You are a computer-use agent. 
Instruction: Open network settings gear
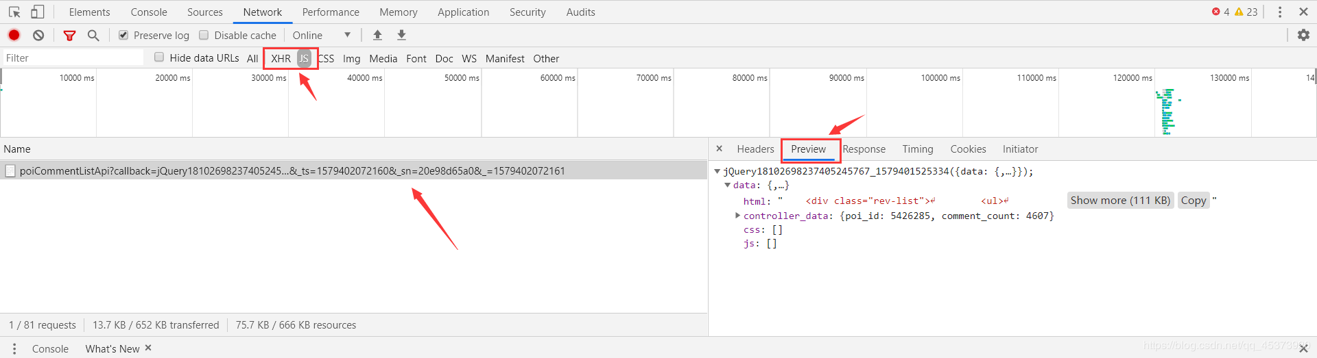[1303, 35]
